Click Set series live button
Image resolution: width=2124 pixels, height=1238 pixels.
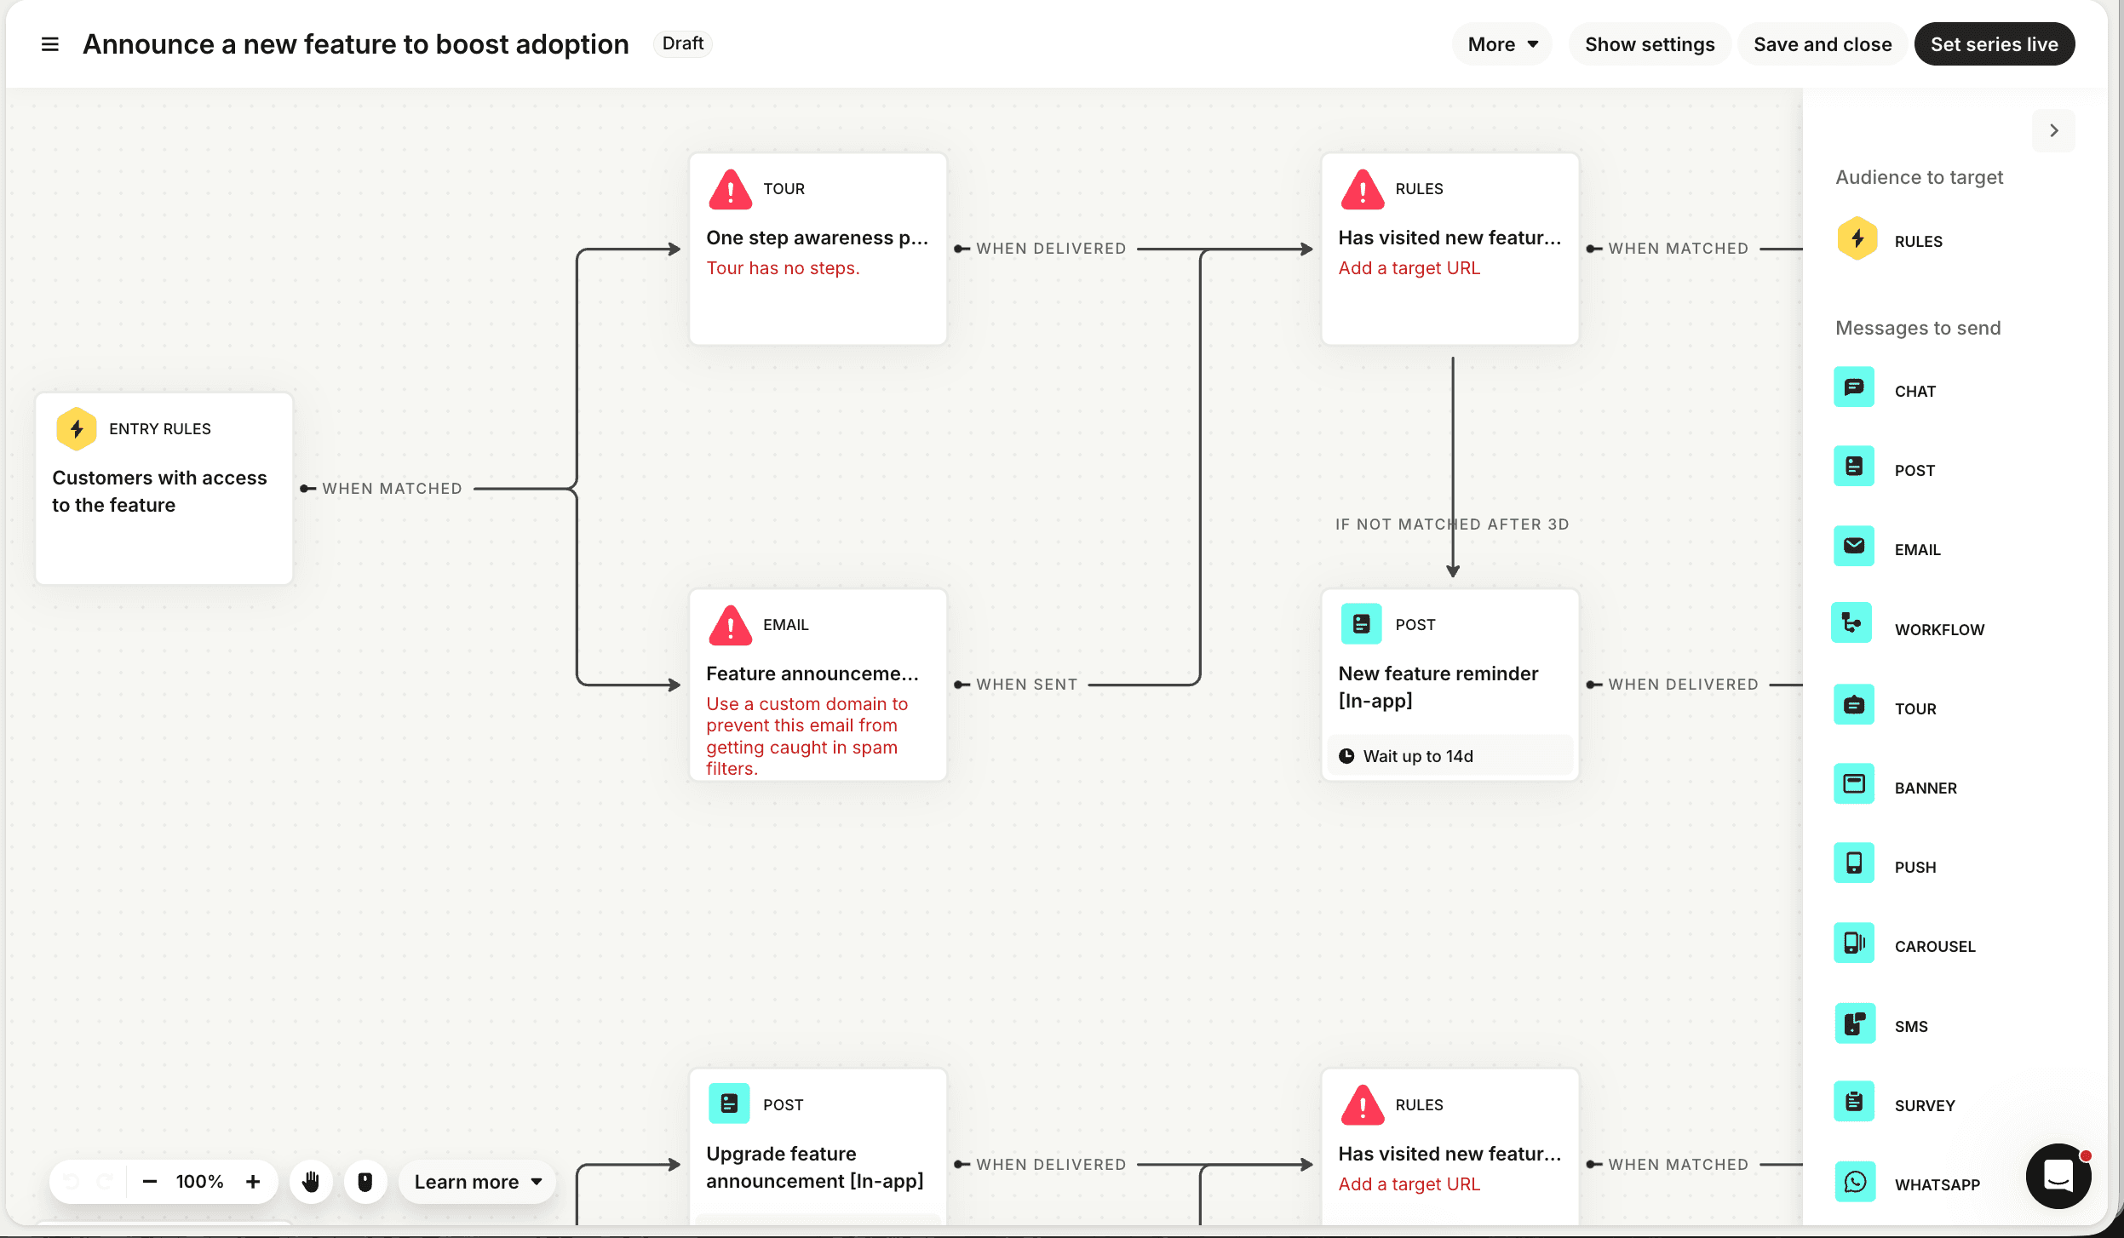(1995, 44)
